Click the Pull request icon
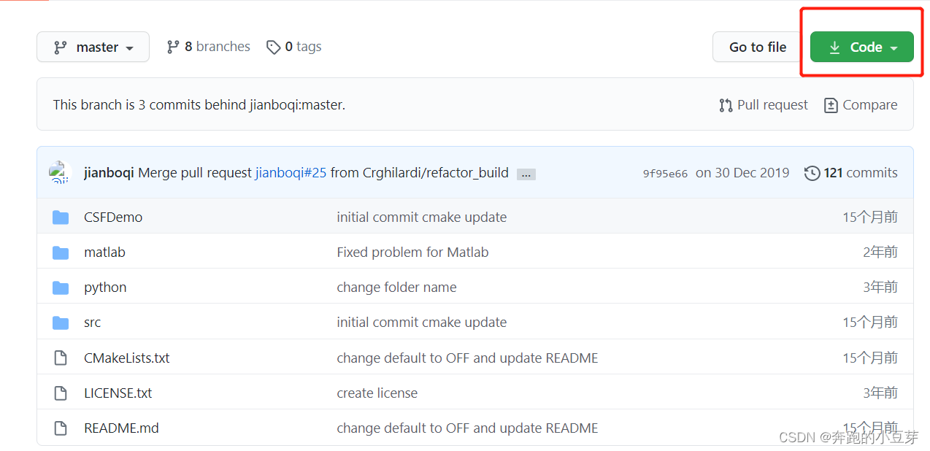This screenshot has width=930, height=451. click(726, 105)
